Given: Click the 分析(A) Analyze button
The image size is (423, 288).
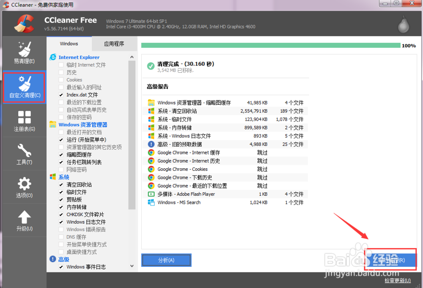Looking at the screenshot, I should pyautogui.click(x=166, y=260).
